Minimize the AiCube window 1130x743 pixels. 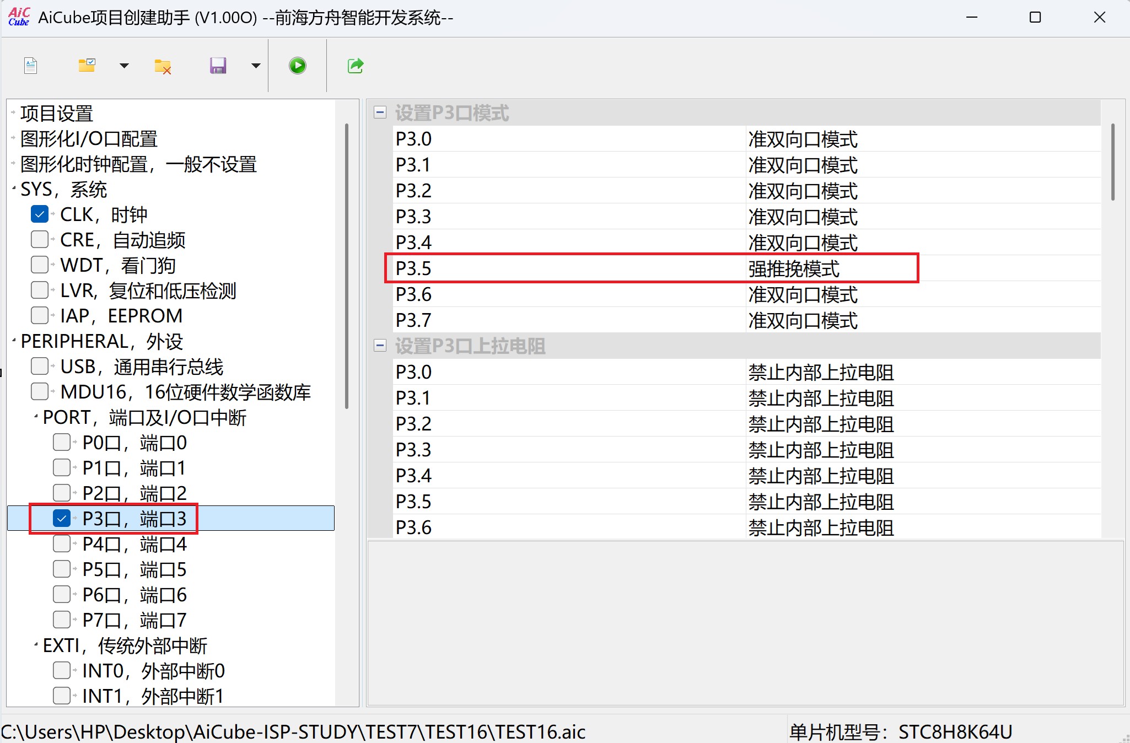[972, 18]
